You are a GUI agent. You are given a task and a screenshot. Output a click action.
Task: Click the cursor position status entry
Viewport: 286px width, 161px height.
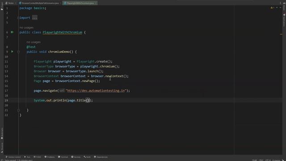point(254,160)
